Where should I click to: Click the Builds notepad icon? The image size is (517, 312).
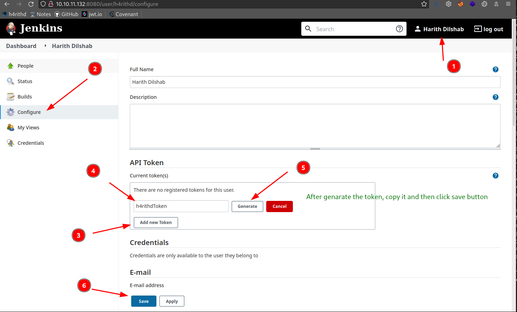[x=11, y=97]
